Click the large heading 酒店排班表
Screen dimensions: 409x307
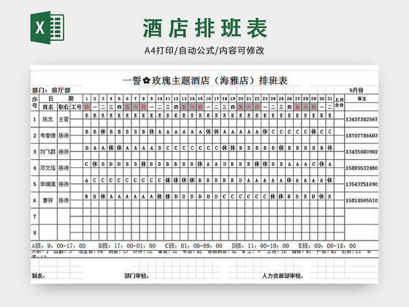tap(205, 28)
